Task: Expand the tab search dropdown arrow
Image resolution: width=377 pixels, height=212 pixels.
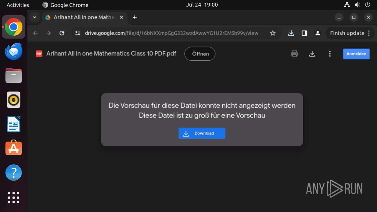Action: (x=34, y=17)
